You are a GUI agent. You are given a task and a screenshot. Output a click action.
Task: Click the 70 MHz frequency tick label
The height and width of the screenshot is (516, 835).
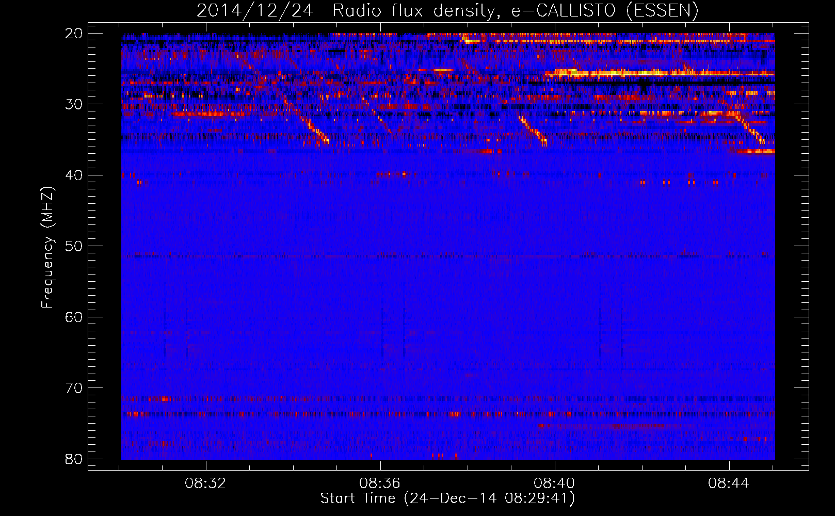74,388
